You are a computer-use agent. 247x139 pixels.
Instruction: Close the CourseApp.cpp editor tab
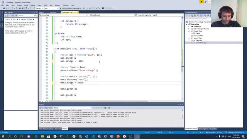(77, 12)
